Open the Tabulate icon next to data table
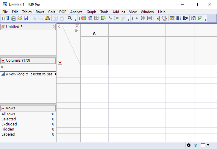The image size is (217, 149). coord(90,18)
